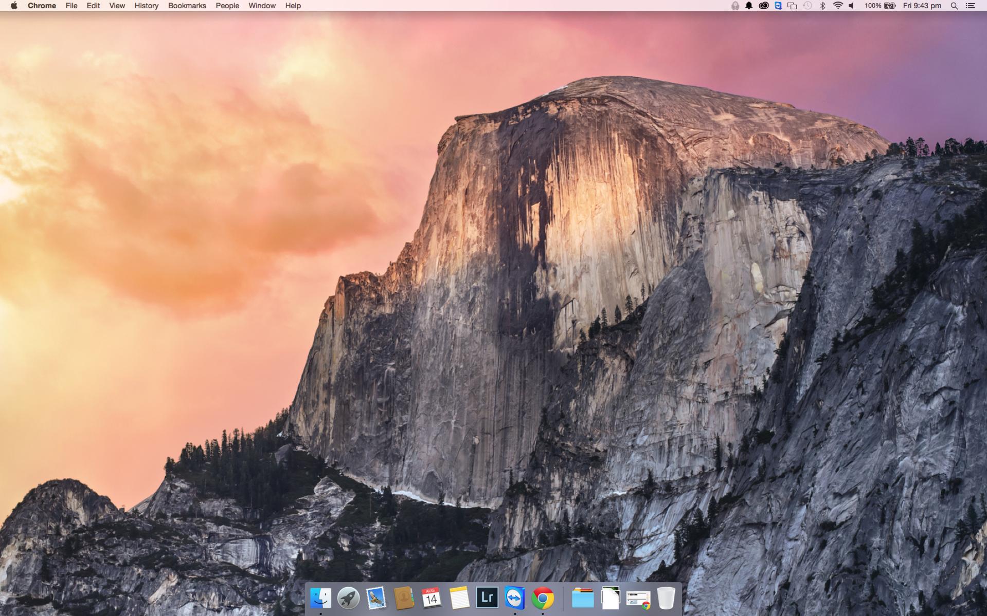Open the Wi-Fi status menu
Viewport: 987px width, 616px height.
pyautogui.click(x=838, y=6)
